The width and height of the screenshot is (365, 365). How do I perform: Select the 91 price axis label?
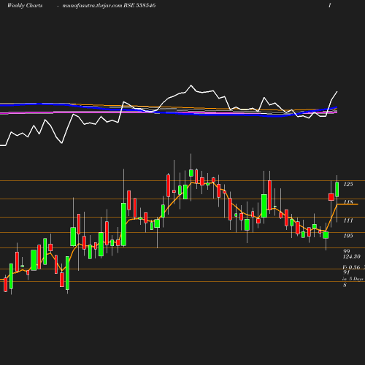346,272
